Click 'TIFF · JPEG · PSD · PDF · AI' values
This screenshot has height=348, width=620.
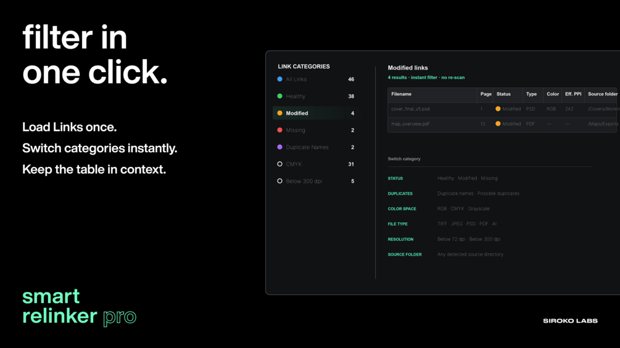click(467, 224)
